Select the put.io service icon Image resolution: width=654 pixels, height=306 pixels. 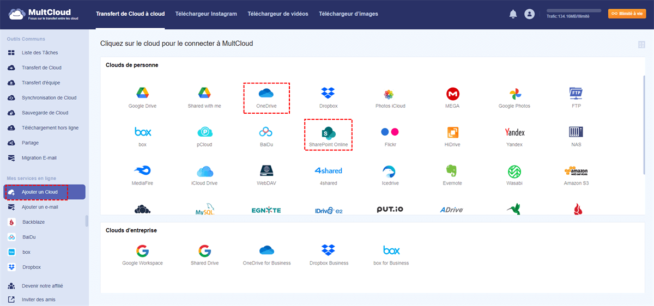390,210
